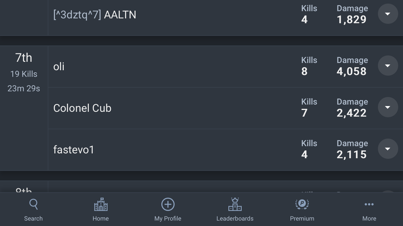Open [^3dztq^7] AALTN player profile

[x=95, y=15]
